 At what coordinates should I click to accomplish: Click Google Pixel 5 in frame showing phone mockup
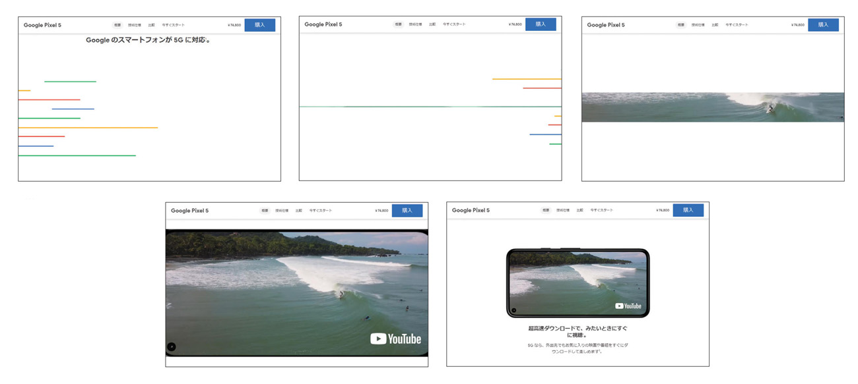[471, 210]
